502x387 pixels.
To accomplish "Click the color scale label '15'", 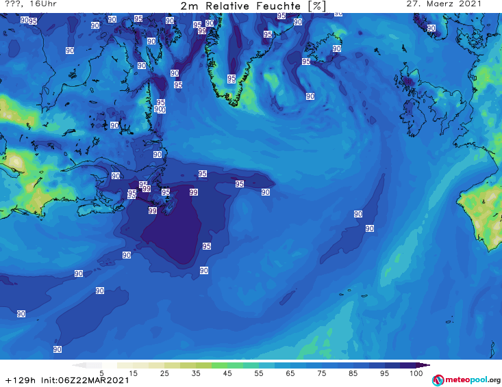I will 133,373.
